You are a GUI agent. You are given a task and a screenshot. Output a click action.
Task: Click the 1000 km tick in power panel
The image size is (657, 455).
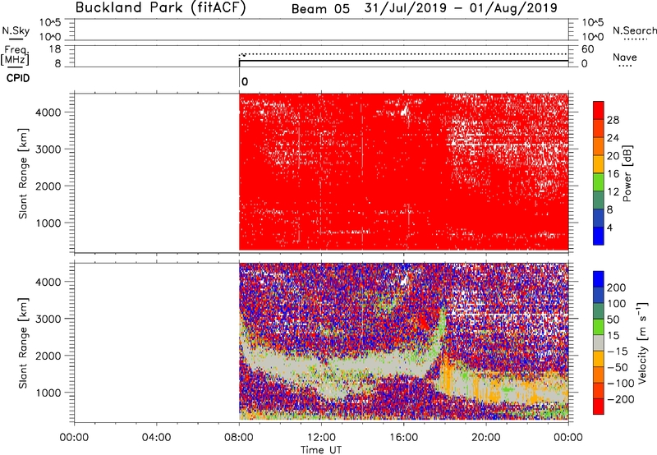pyautogui.click(x=48, y=223)
